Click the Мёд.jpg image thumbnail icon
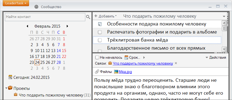232x100 pixels. 116,72
